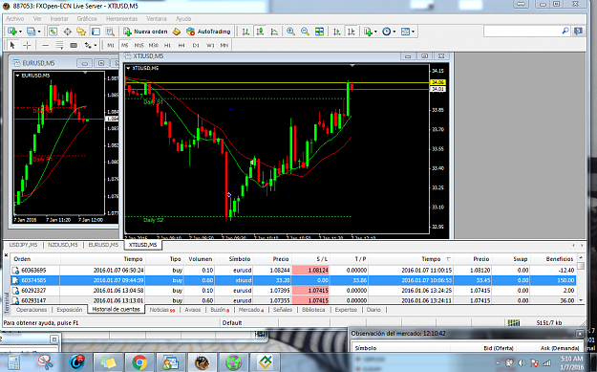Open the Insertar menu
The image size is (597, 372).
coord(59,19)
